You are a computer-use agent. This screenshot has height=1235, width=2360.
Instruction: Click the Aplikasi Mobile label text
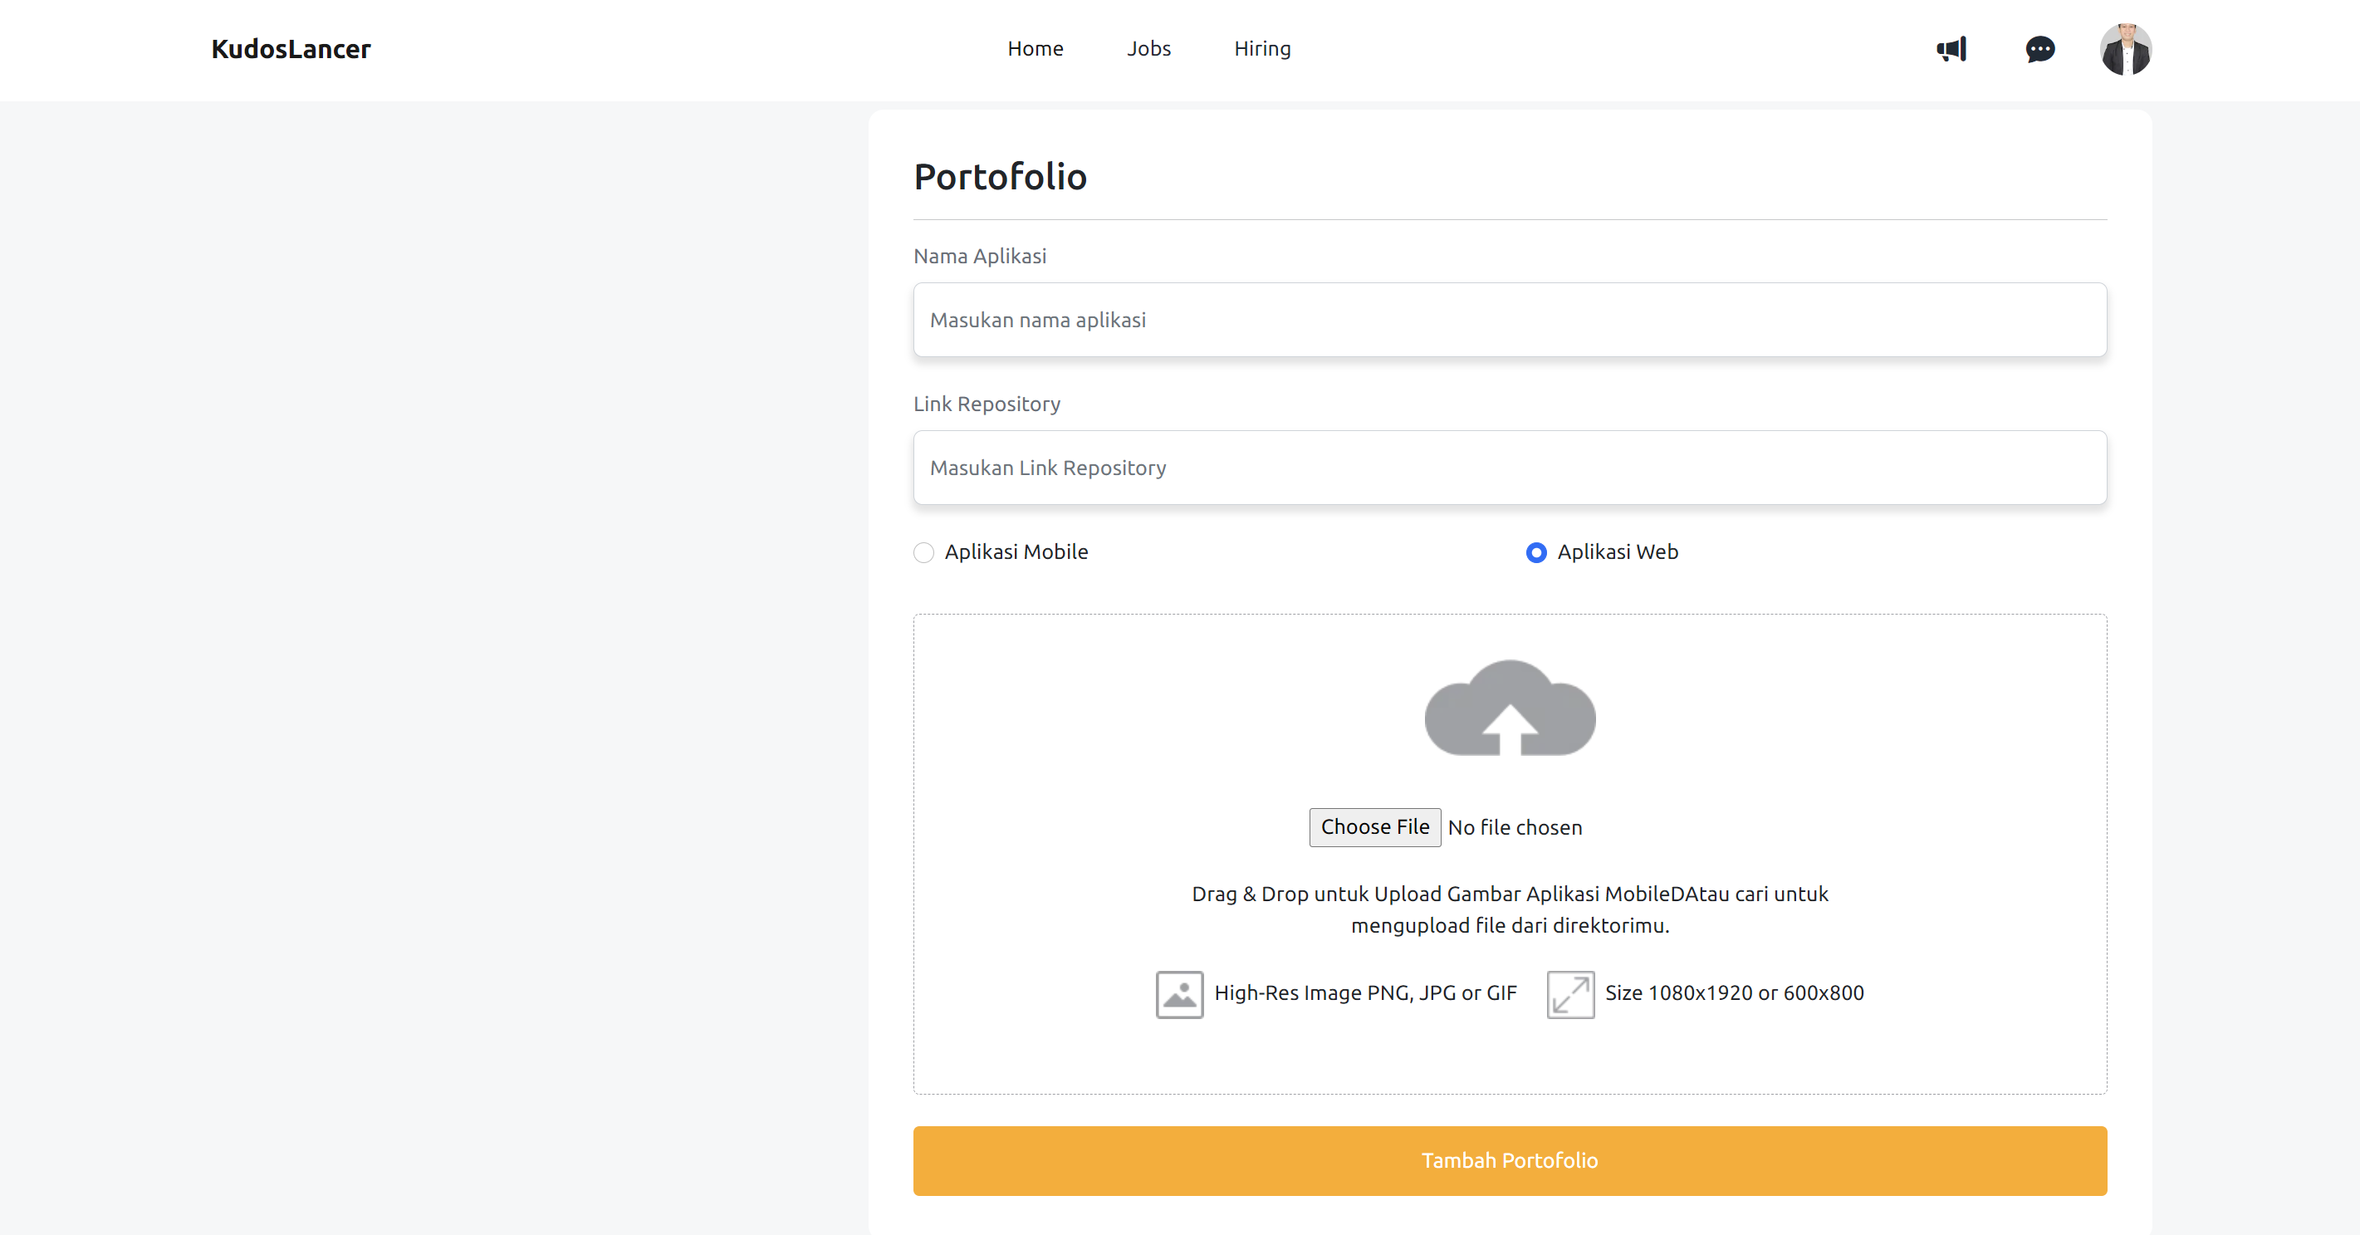1016,551
